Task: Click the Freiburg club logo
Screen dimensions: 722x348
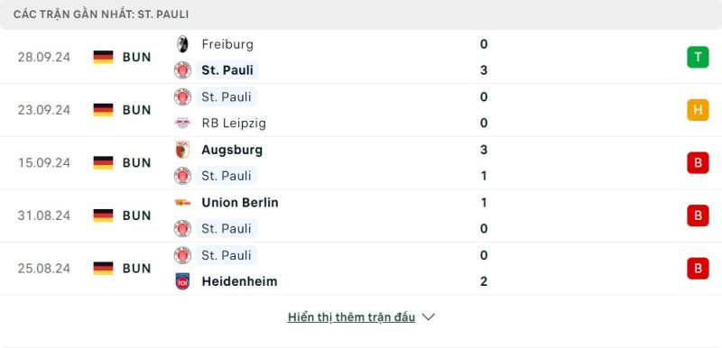Action: [x=183, y=44]
